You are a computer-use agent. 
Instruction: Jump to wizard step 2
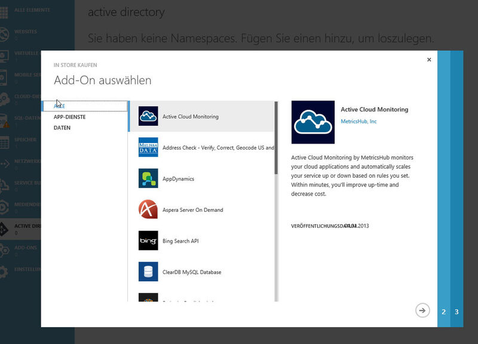444,312
